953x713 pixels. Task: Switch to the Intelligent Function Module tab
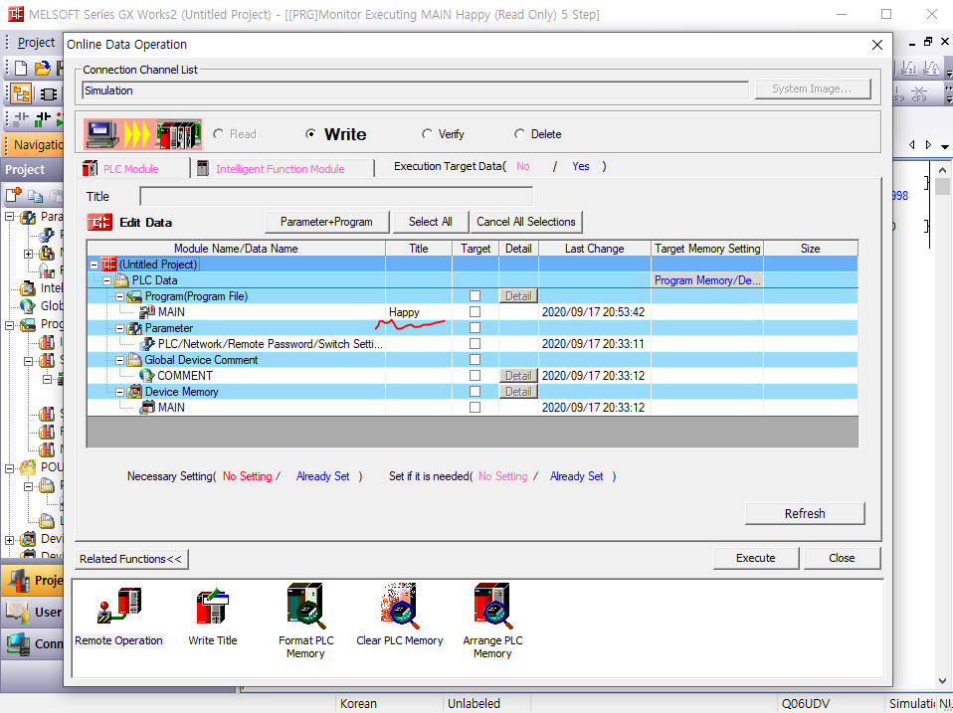[x=283, y=169]
